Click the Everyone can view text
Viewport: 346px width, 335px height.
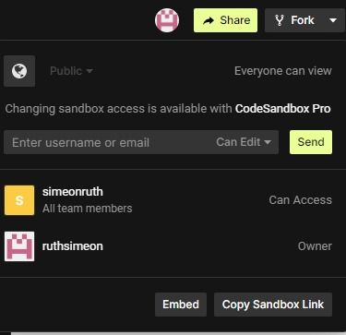point(283,71)
